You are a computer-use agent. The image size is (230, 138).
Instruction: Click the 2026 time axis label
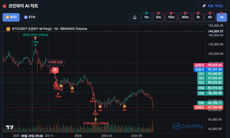click(x=78, y=136)
